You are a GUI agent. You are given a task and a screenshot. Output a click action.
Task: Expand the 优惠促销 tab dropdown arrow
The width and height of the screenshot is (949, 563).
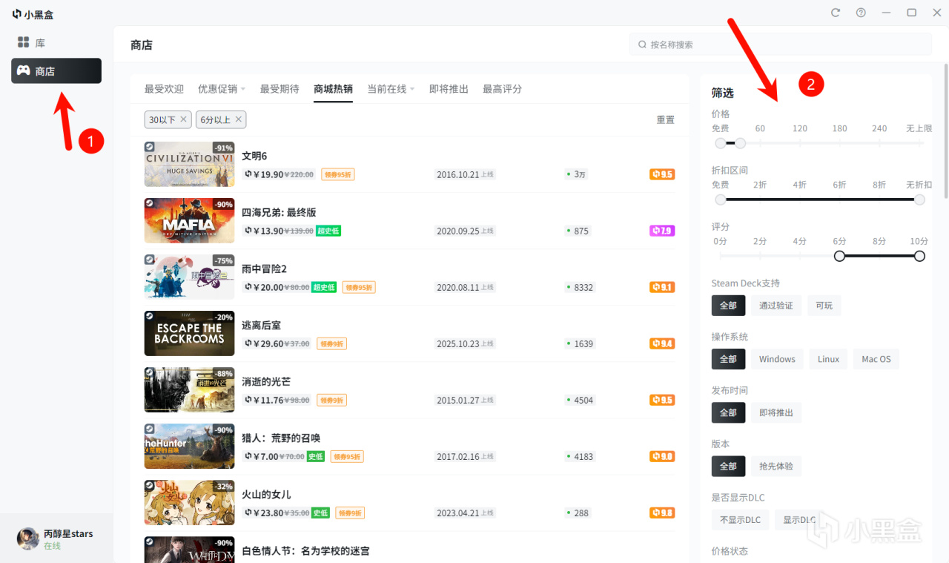[x=242, y=90]
